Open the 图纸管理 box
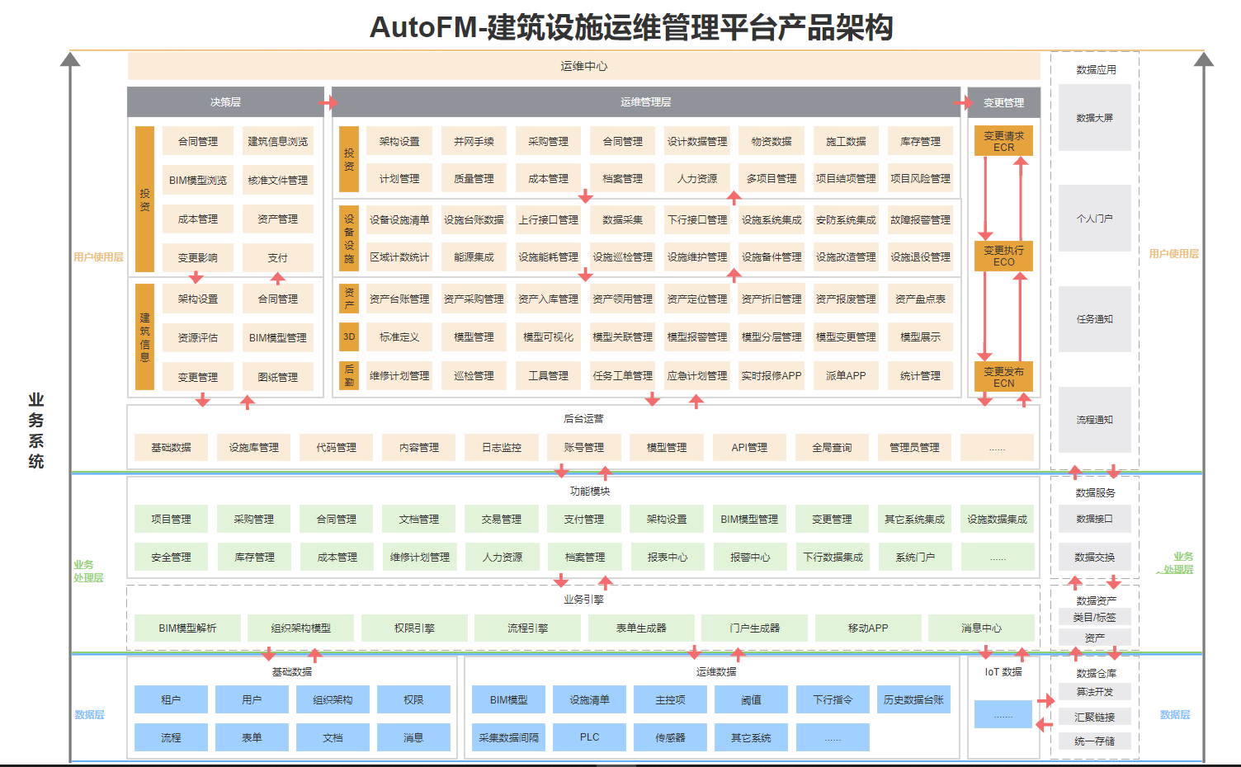This screenshot has height=767, width=1241. pos(278,377)
